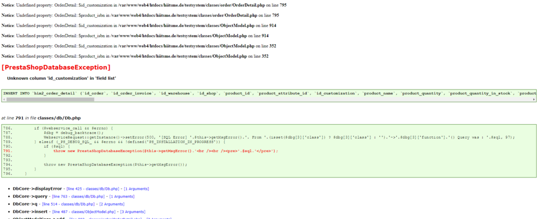Viewport: 540px width, 219px height.
Task: Click the Unknown column 'id_customization' error message
Action: tap(62, 78)
